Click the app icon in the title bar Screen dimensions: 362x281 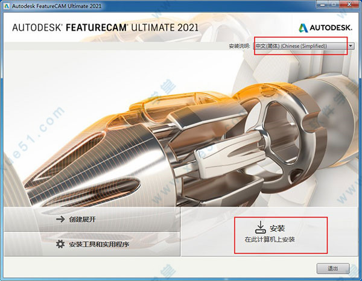pyautogui.click(x=7, y=6)
